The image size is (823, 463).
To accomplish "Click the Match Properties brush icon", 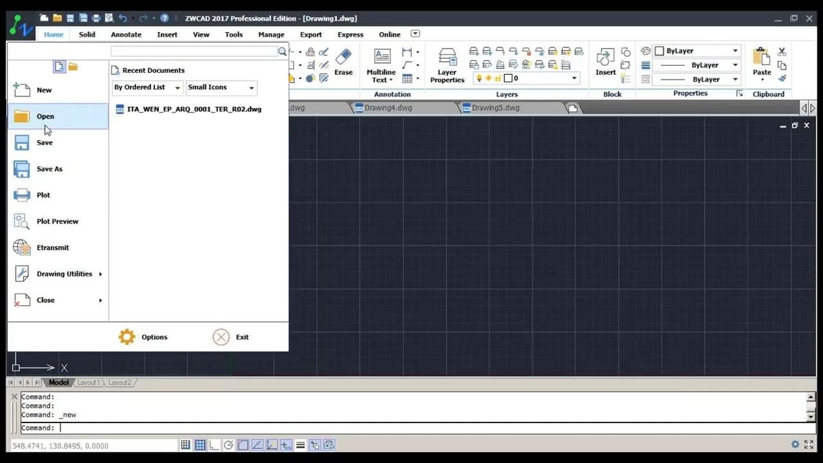I will tap(781, 79).
